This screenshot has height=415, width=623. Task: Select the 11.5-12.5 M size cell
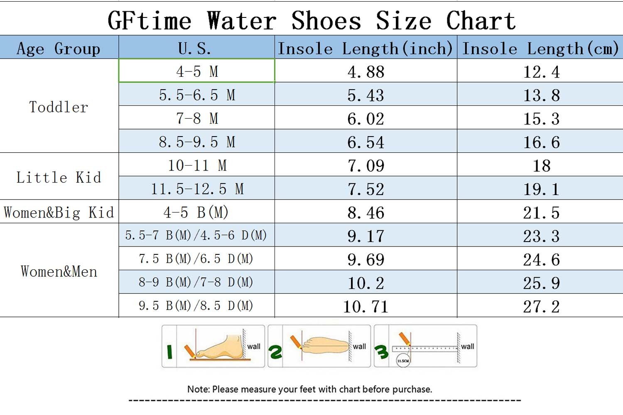196,189
